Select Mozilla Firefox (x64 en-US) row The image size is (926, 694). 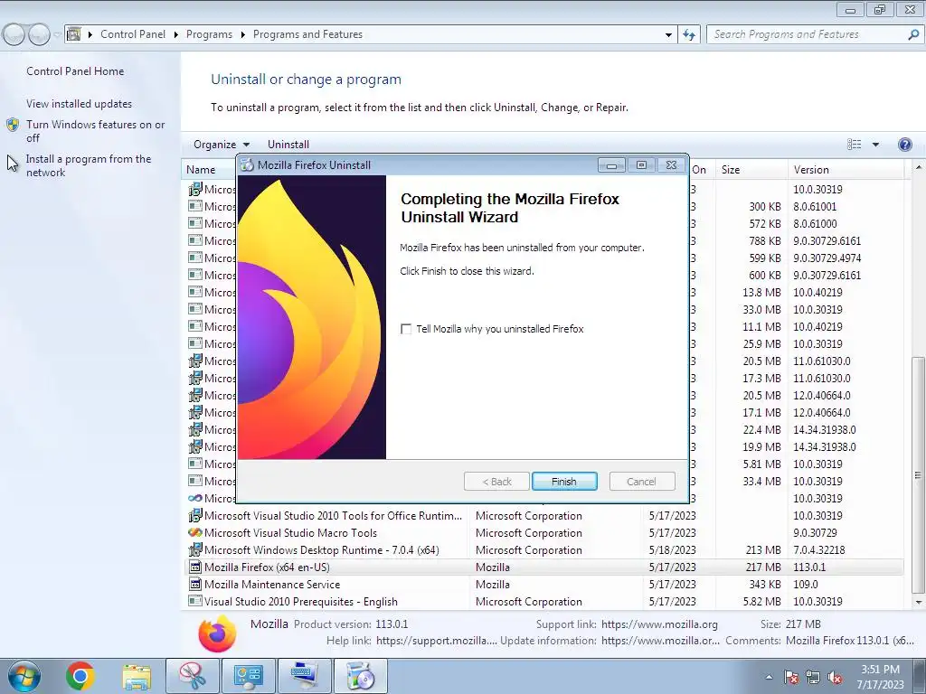pos(544,567)
